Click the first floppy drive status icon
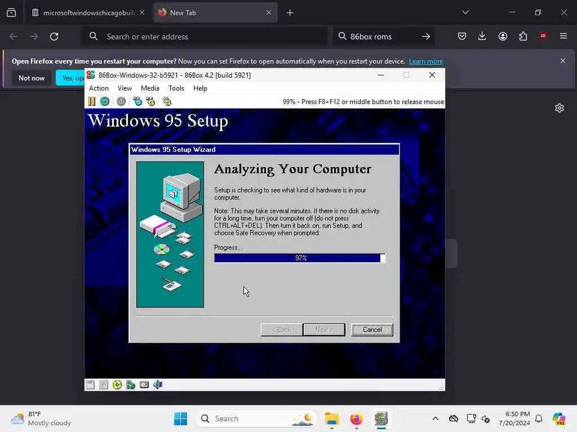Viewport: 577px width, 432px height. point(90,385)
